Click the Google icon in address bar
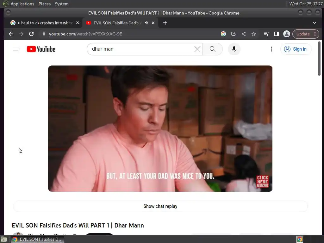 tap(223, 34)
